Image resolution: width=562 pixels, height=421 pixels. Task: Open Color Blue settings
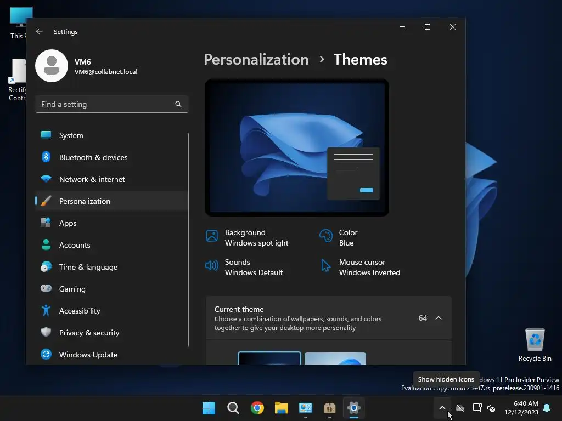[x=339, y=238]
